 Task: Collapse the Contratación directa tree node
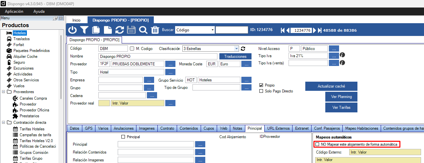coord(3,122)
